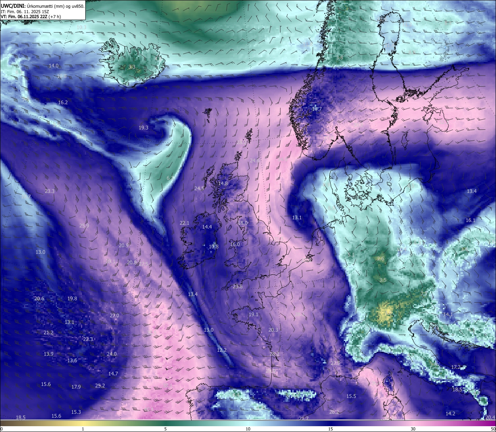Click the 20.8 value on the map
The image size is (496, 432).
tap(132, 262)
